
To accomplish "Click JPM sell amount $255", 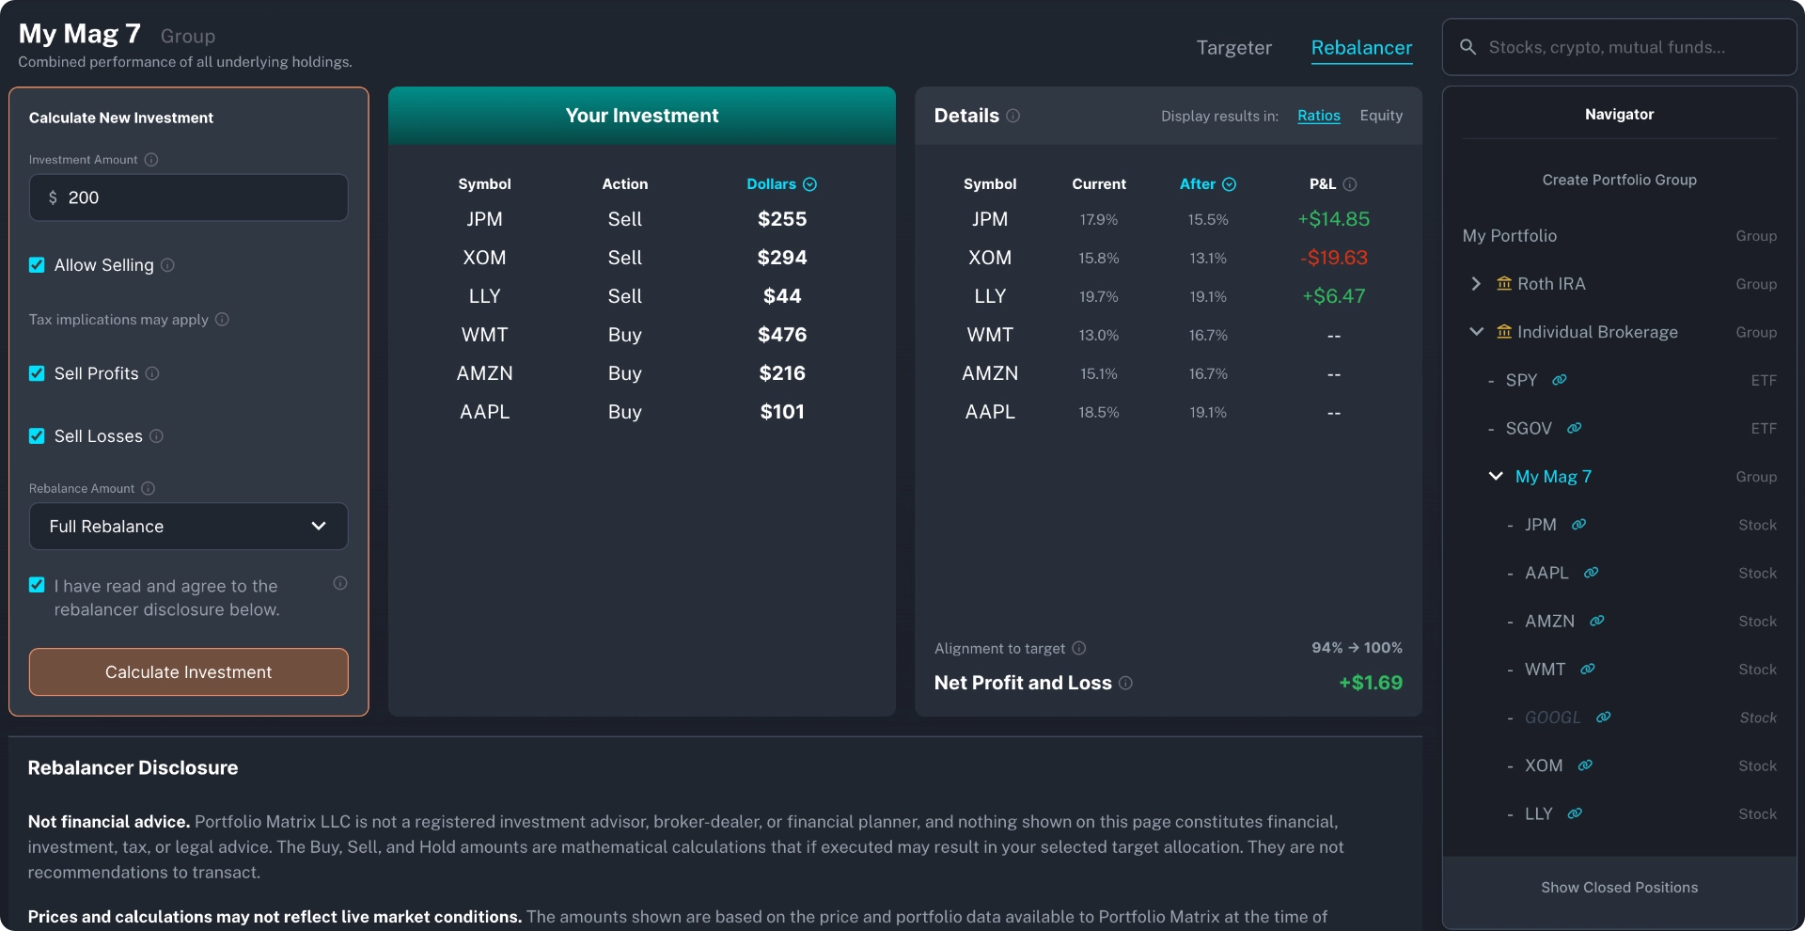I will pyautogui.click(x=782, y=219).
